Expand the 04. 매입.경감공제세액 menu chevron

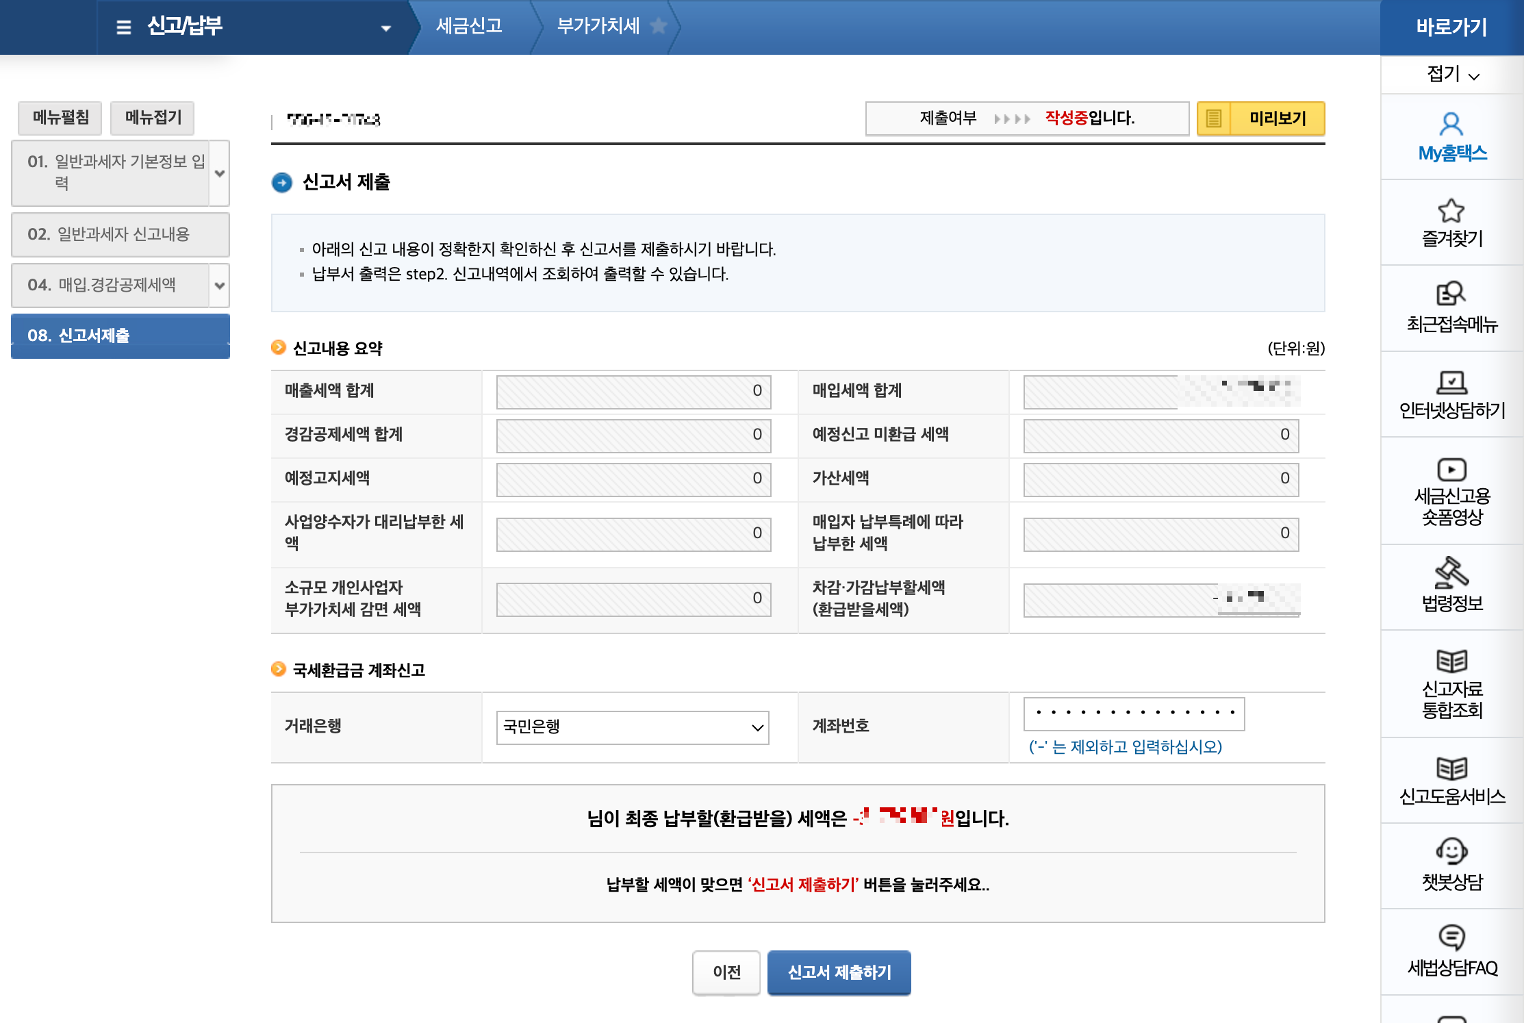pos(219,286)
